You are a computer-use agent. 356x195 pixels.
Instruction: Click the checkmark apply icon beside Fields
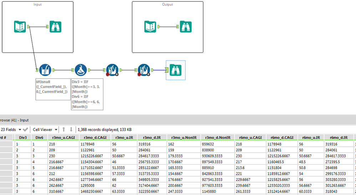(25, 130)
